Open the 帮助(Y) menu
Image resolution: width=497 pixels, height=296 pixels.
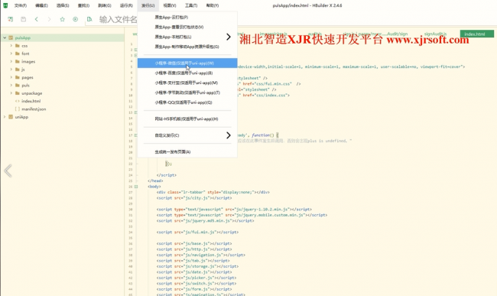click(x=213, y=5)
